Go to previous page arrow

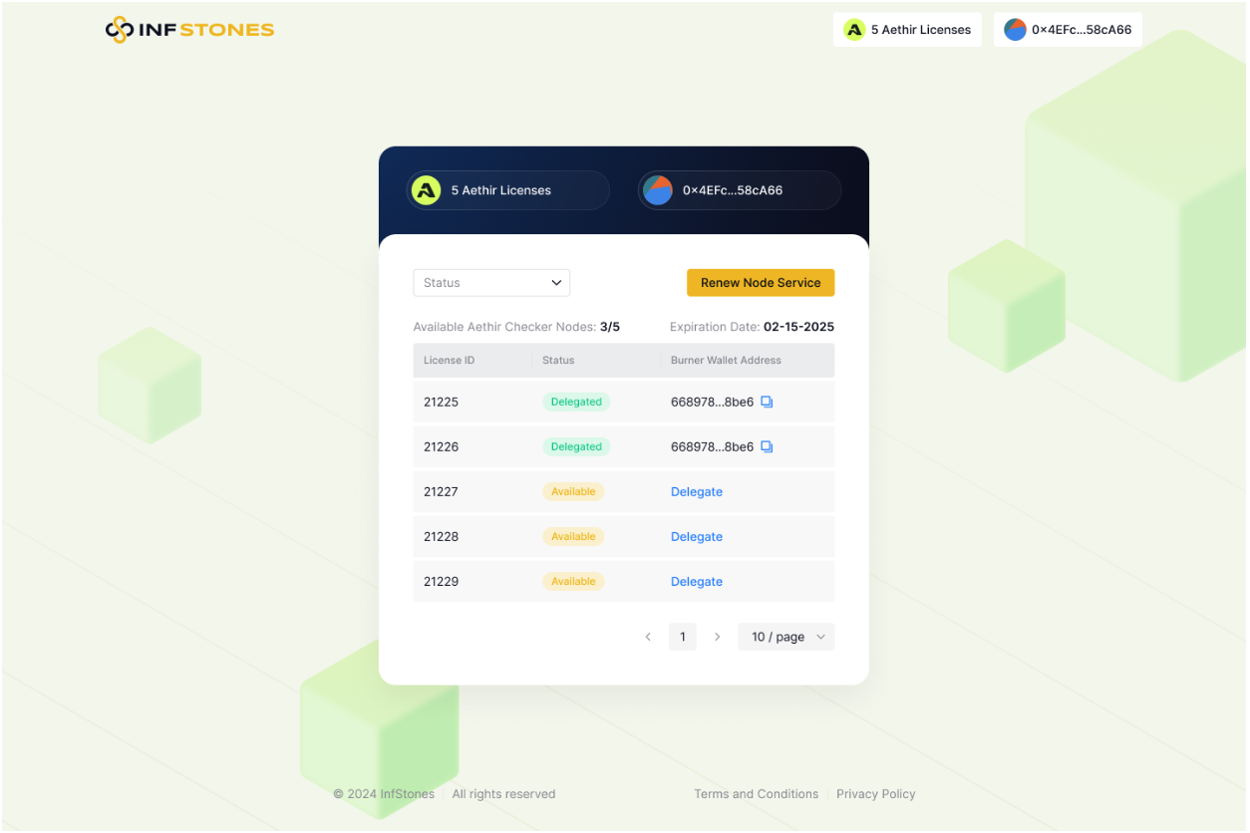point(648,637)
